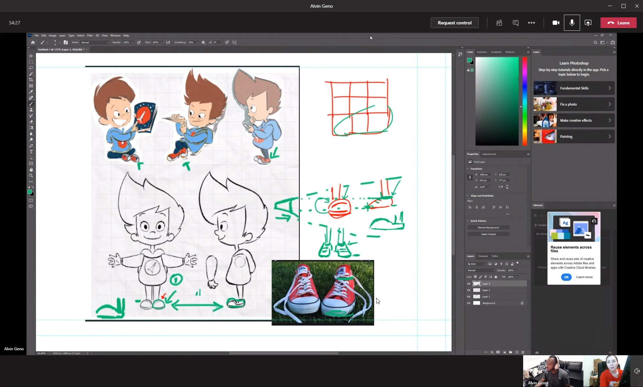643x387 pixels.
Task: Open the meeting chat in Teams
Action: click(x=515, y=23)
